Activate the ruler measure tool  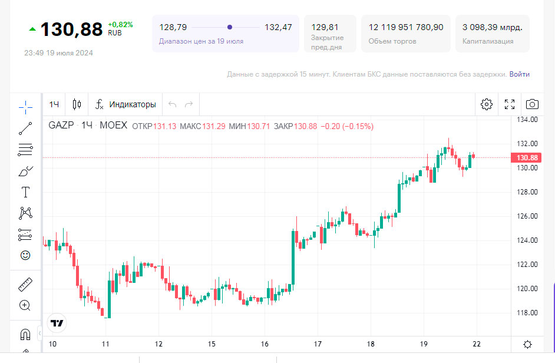(25, 285)
